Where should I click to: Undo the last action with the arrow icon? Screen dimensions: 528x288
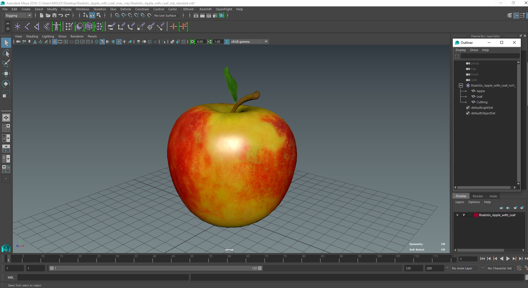[61, 16]
